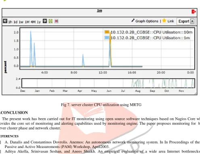Select the 4M time range

33,22
